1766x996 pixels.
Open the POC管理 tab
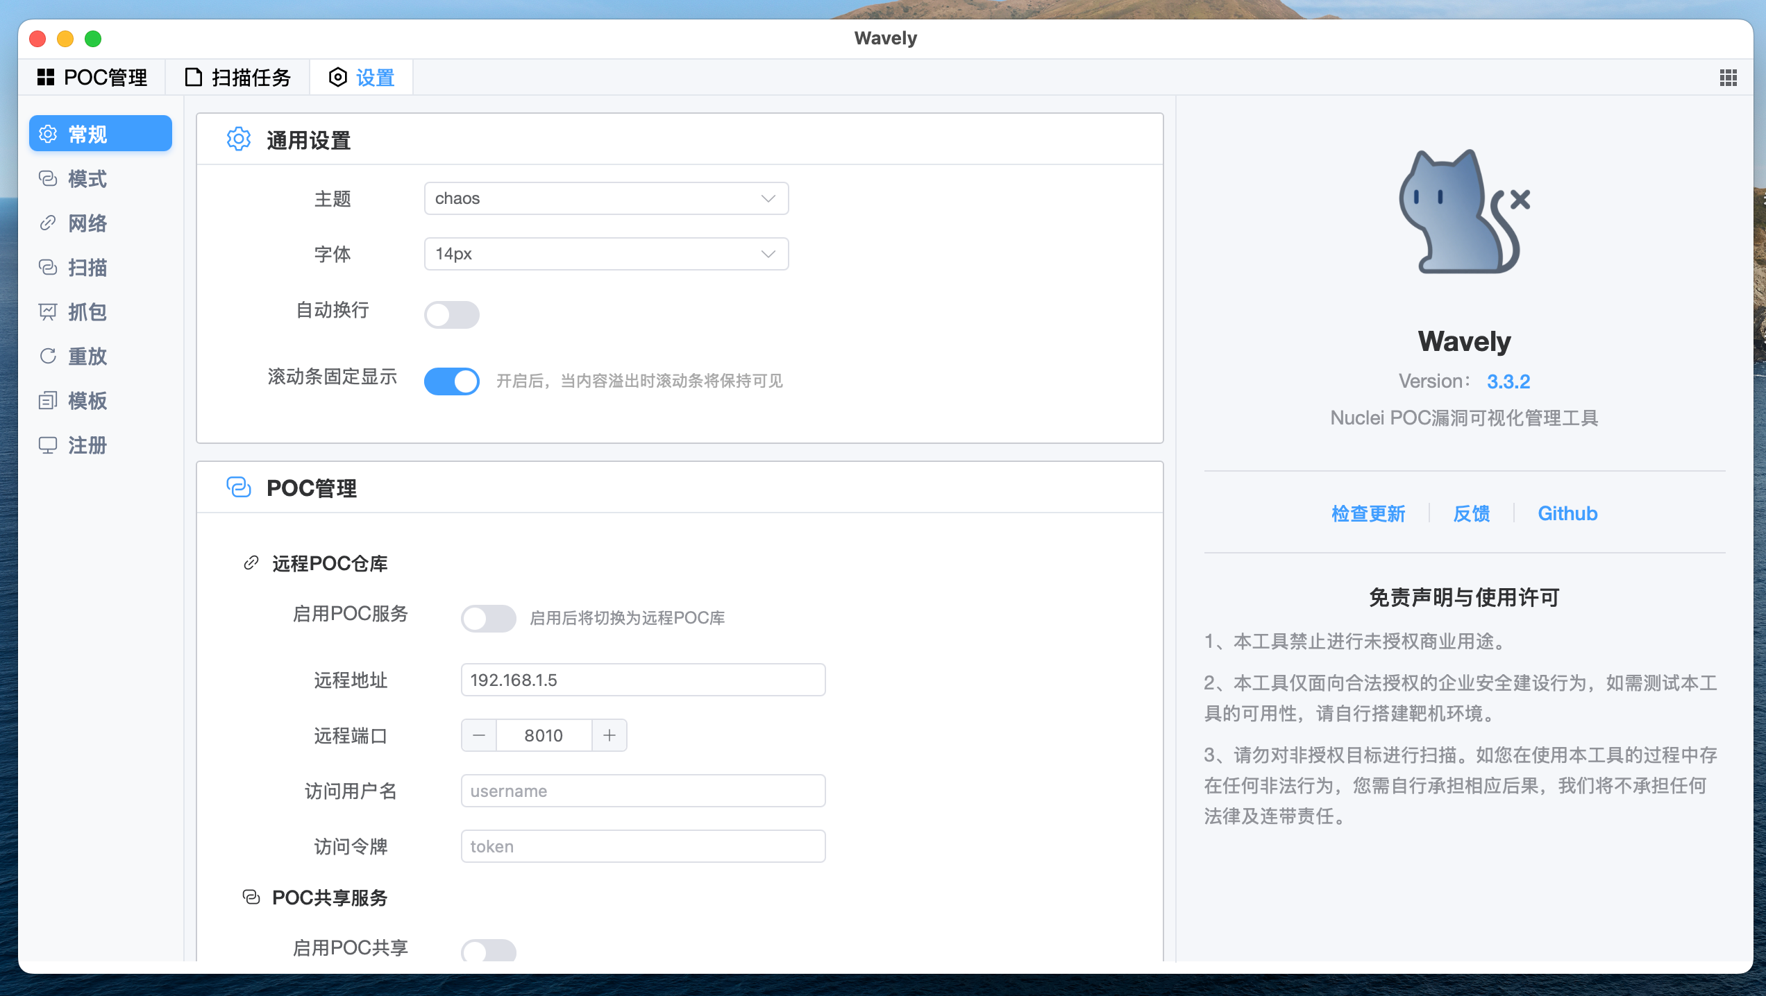[x=92, y=77]
